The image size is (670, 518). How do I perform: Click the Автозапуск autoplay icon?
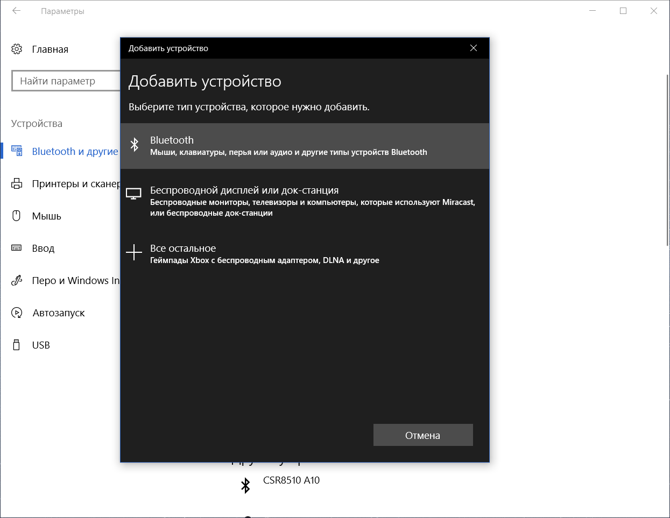tap(17, 313)
